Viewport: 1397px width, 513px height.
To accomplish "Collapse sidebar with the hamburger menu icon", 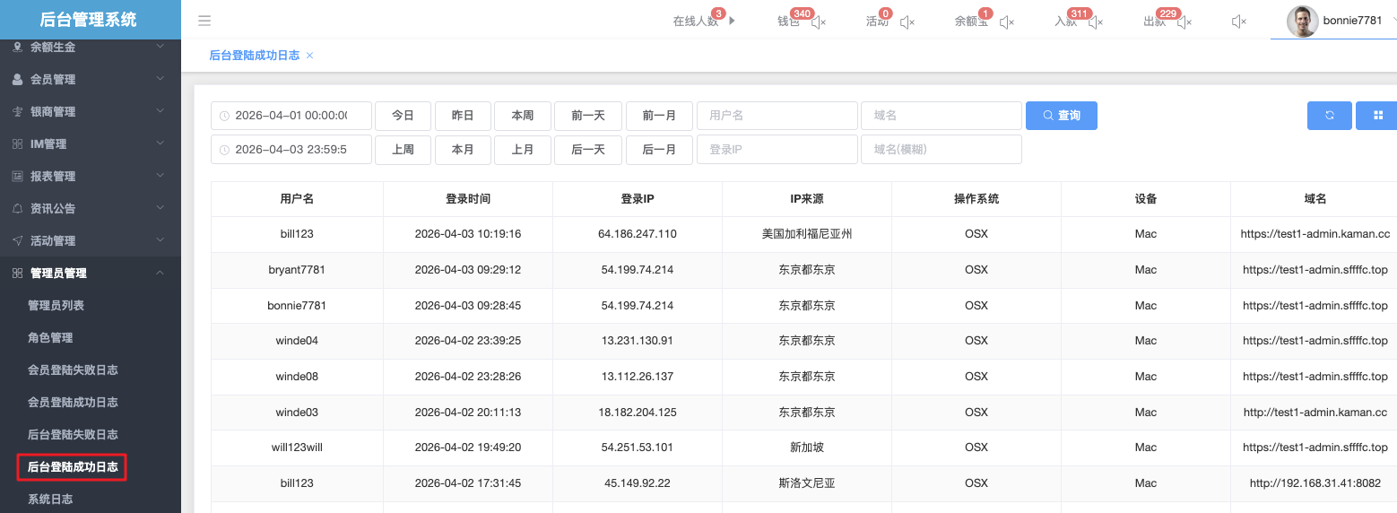I will tap(204, 21).
